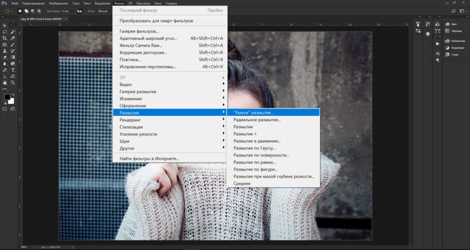Open the Actions play-button panel icon
Viewport: 470px width, 250px height.
(437, 43)
